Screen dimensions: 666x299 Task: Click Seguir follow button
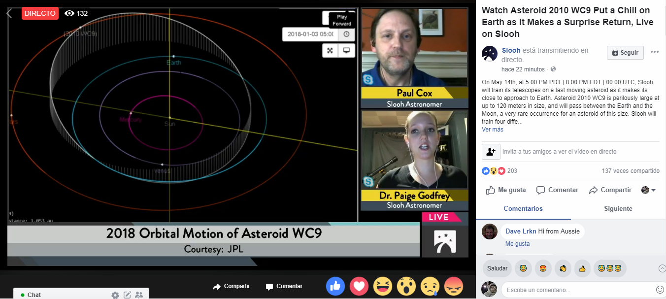pyautogui.click(x=625, y=53)
